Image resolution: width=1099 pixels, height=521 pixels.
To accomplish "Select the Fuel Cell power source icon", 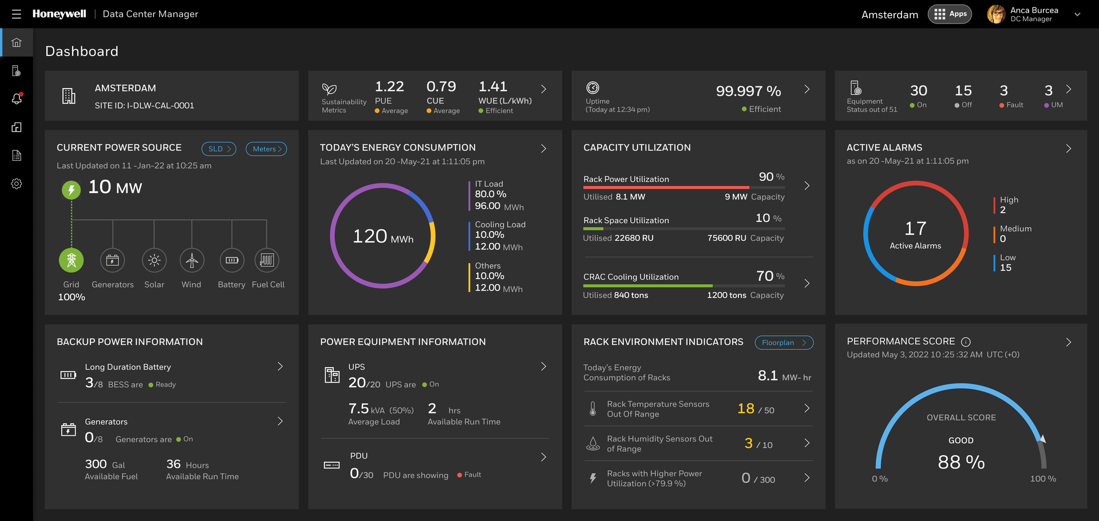I will [267, 260].
